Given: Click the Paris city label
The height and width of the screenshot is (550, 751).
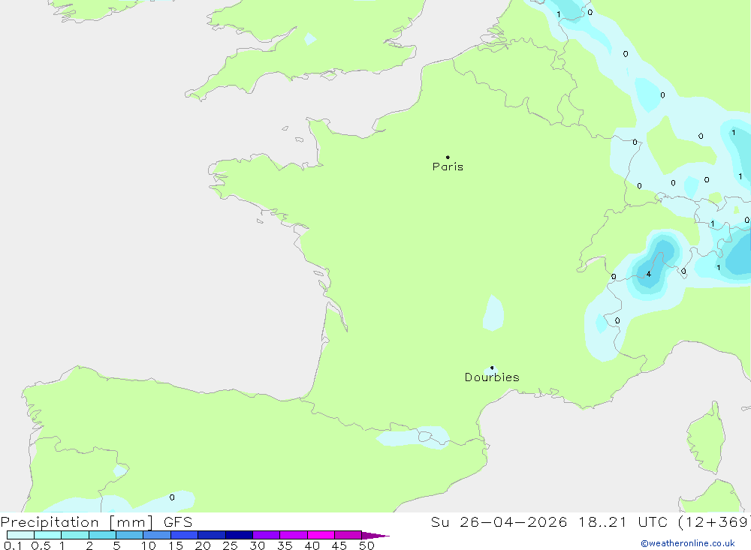Looking at the screenshot, I should (x=448, y=167).
